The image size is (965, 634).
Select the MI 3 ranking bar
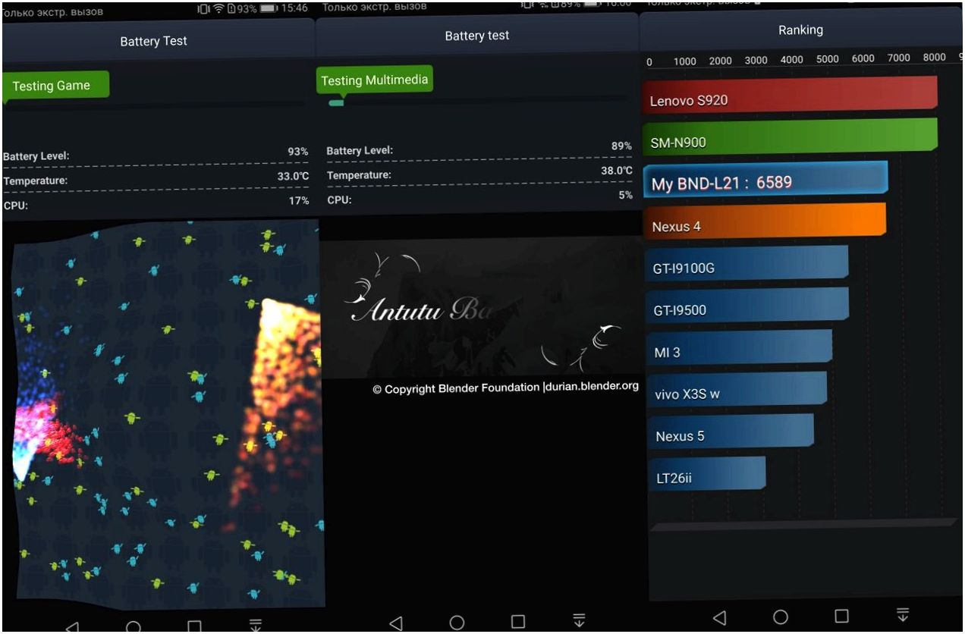click(740, 349)
